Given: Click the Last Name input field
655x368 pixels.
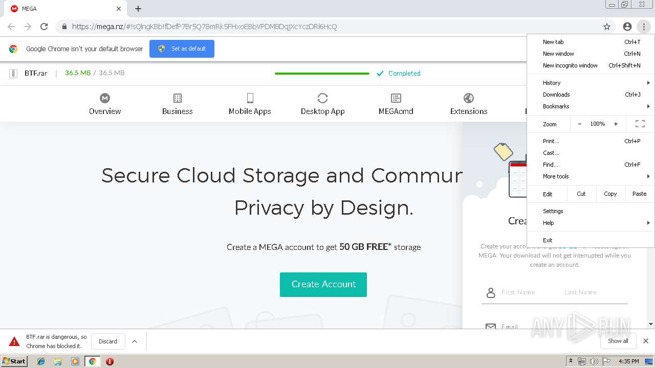Looking at the screenshot, I should click(x=581, y=292).
